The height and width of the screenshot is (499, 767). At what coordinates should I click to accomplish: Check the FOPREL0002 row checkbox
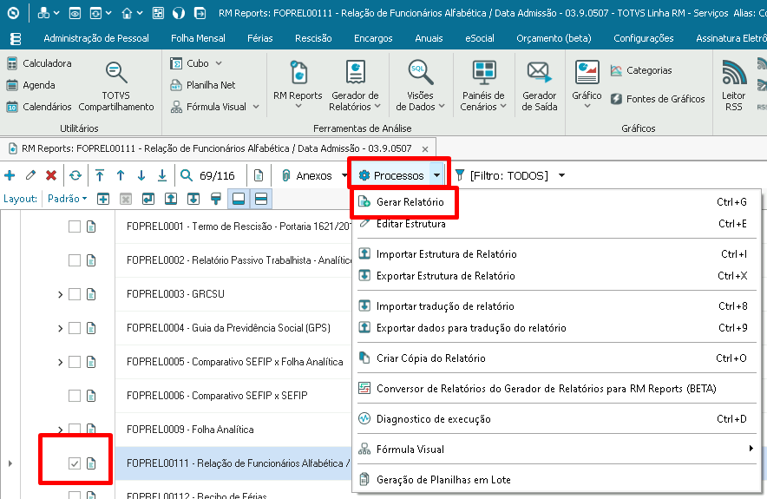pos(75,260)
